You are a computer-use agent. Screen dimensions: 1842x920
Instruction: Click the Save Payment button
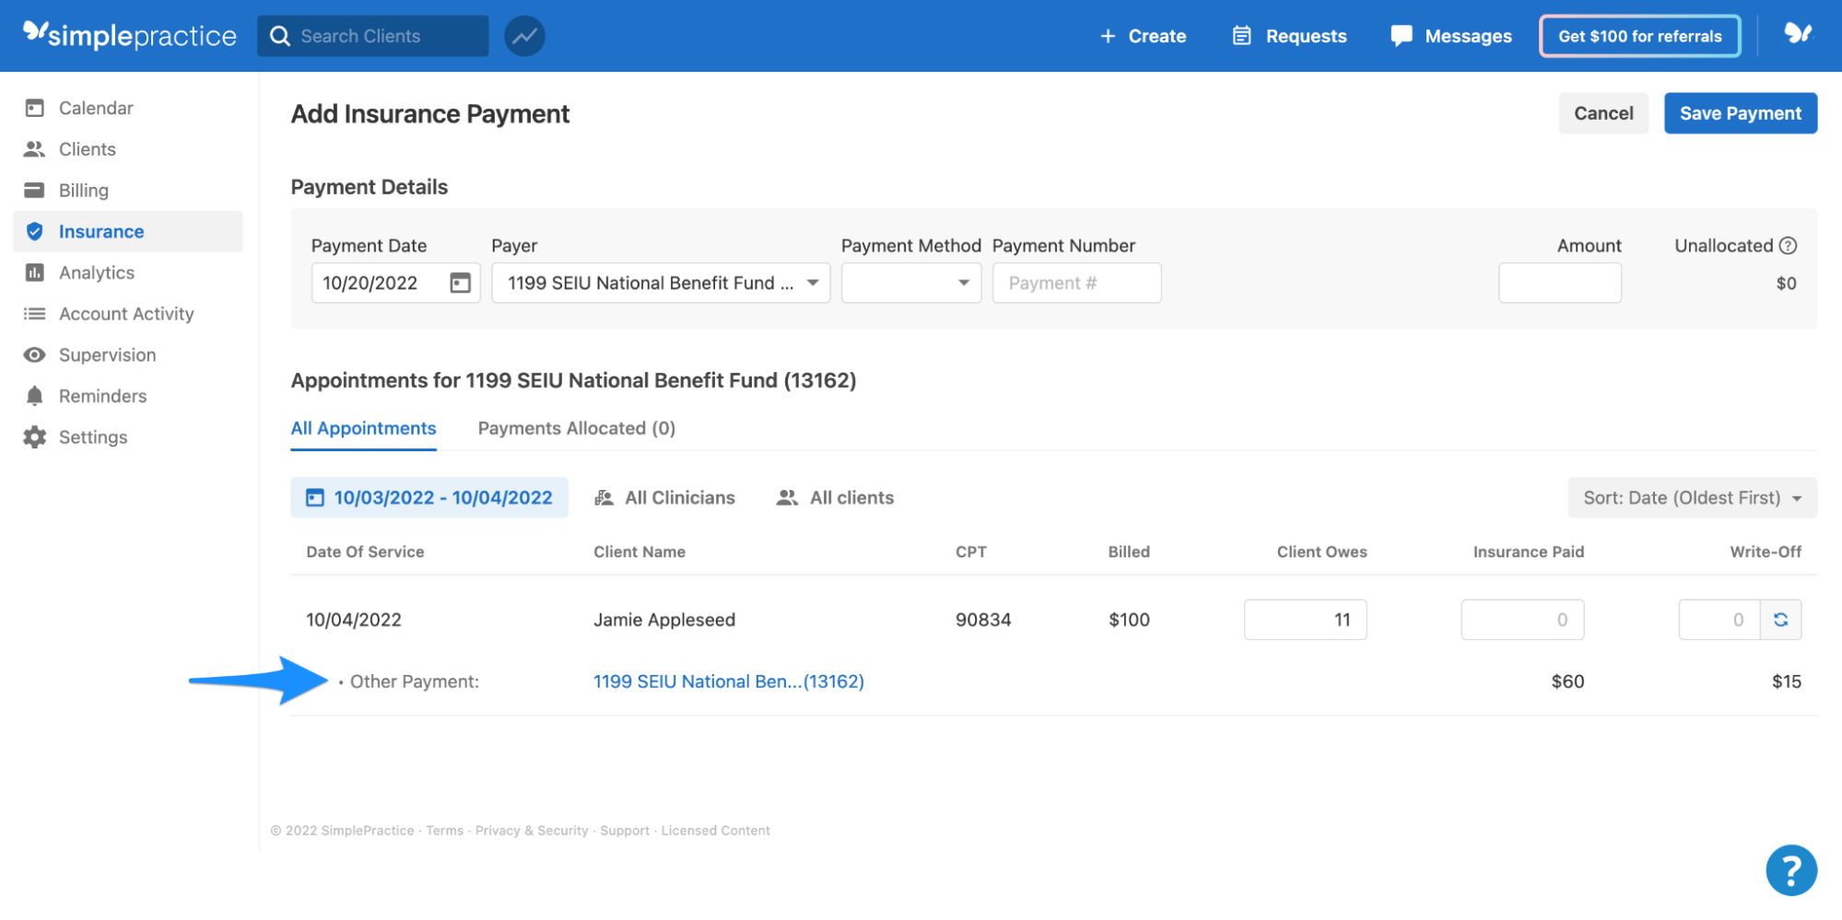[1740, 112]
